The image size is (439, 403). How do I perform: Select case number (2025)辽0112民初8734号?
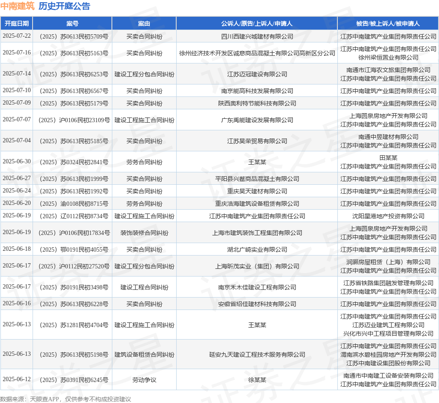coord(73,216)
